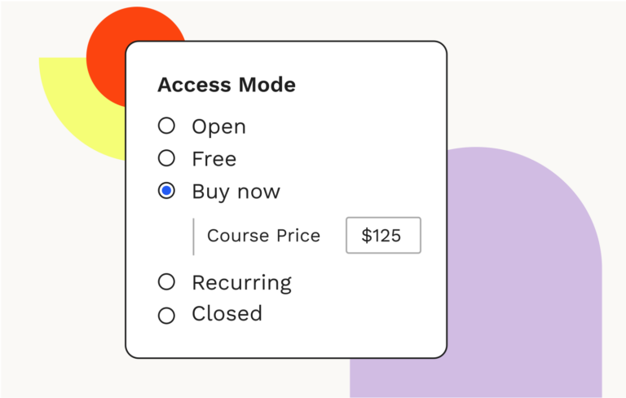This screenshot has width=626, height=398.
Task: Click the Free option label text
Action: [214, 159]
